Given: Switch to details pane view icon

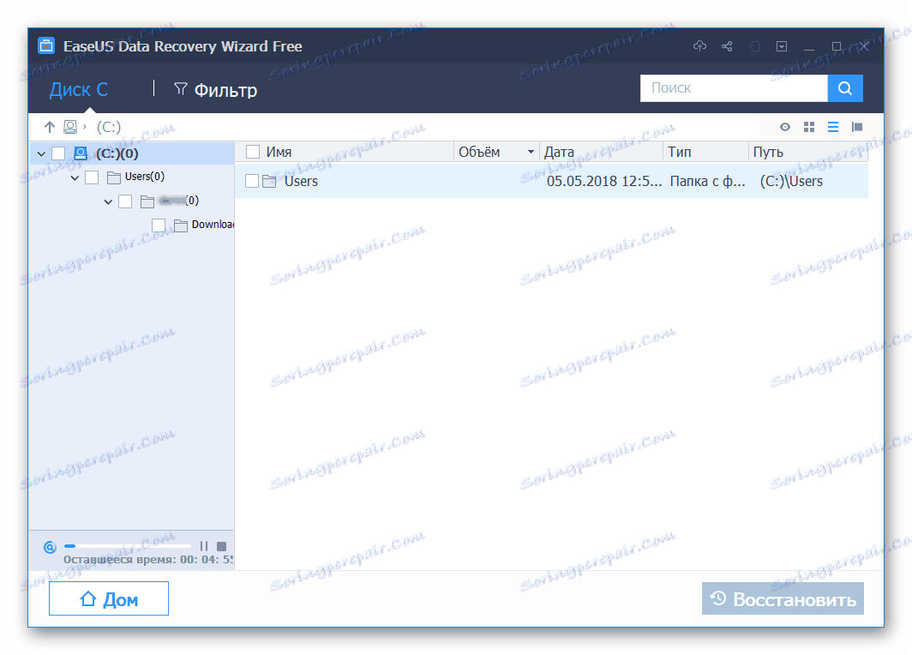Looking at the screenshot, I should pyautogui.click(x=857, y=127).
